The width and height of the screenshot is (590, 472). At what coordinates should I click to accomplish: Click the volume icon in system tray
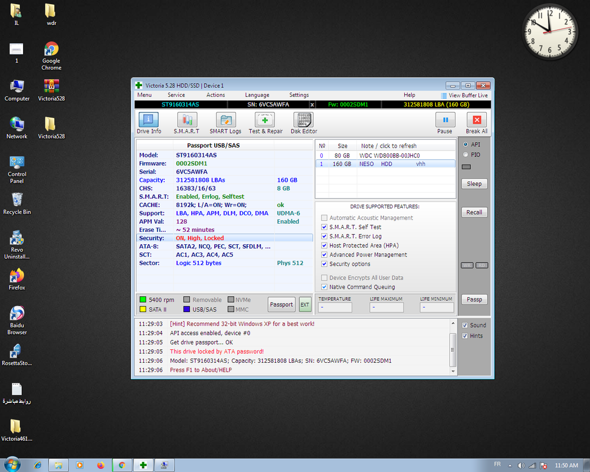[521, 466]
